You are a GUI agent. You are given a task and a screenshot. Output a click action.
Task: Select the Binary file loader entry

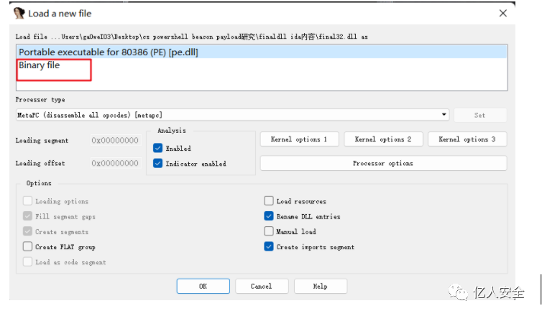coord(262,65)
